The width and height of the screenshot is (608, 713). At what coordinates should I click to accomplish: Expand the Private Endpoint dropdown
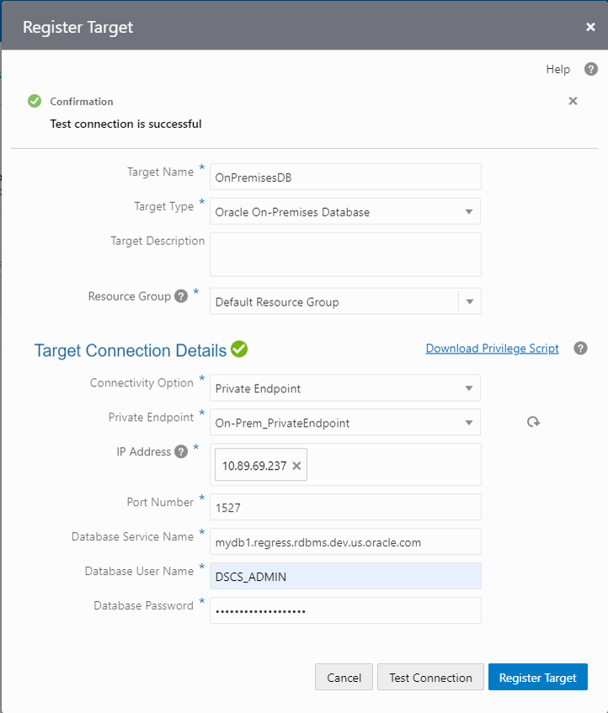[x=469, y=423]
